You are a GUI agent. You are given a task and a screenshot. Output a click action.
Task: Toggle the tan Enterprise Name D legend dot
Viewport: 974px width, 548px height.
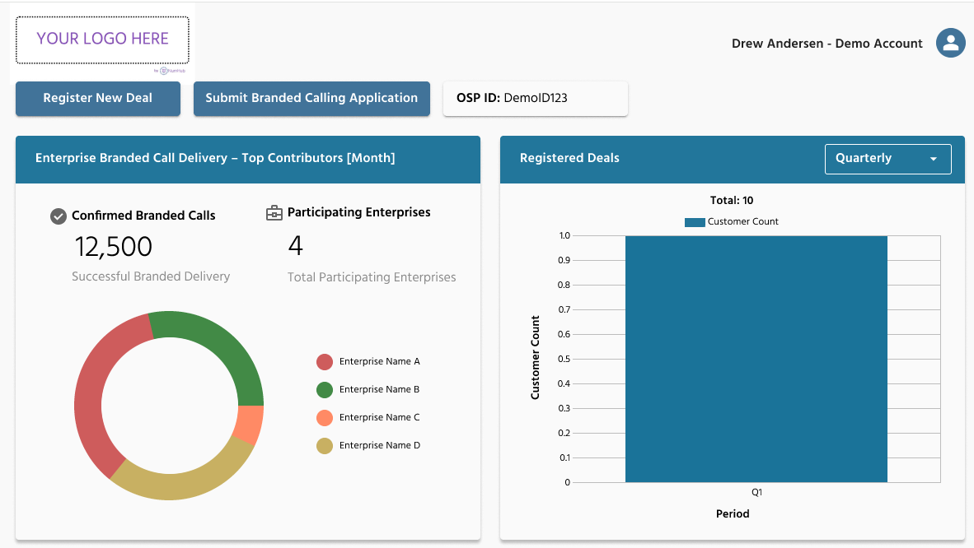[x=324, y=446]
